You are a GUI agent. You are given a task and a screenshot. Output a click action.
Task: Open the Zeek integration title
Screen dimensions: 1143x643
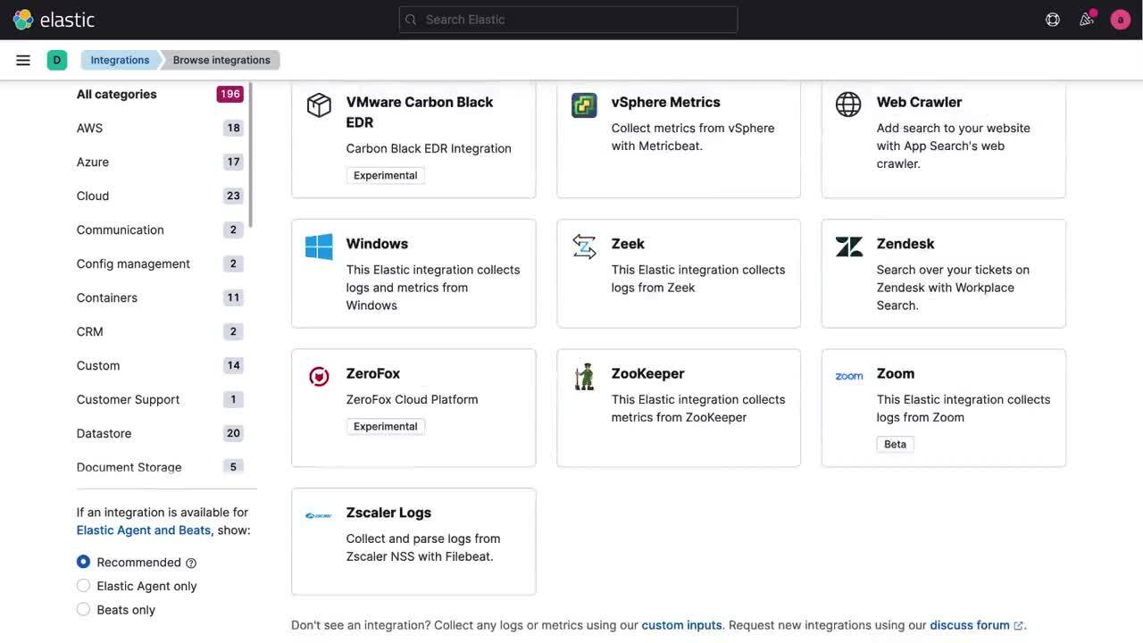pyautogui.click(x=628, y=244)
